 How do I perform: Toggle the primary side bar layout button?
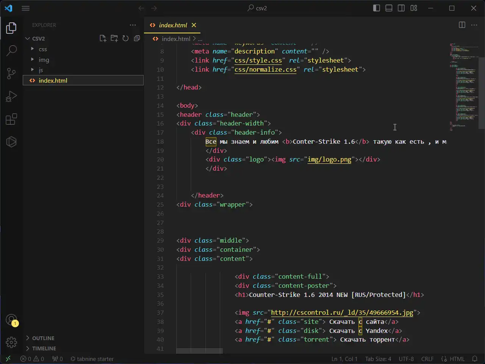[x=376, y=8]
